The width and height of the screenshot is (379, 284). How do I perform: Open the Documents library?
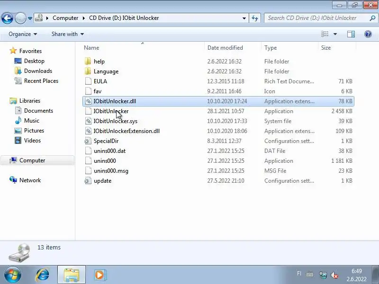pyautogui.click(x=34, y=111)
